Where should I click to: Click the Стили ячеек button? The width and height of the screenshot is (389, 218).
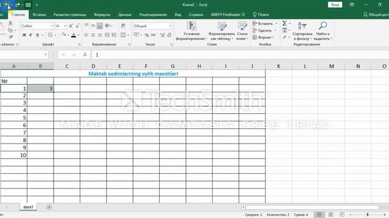point(242,31)
